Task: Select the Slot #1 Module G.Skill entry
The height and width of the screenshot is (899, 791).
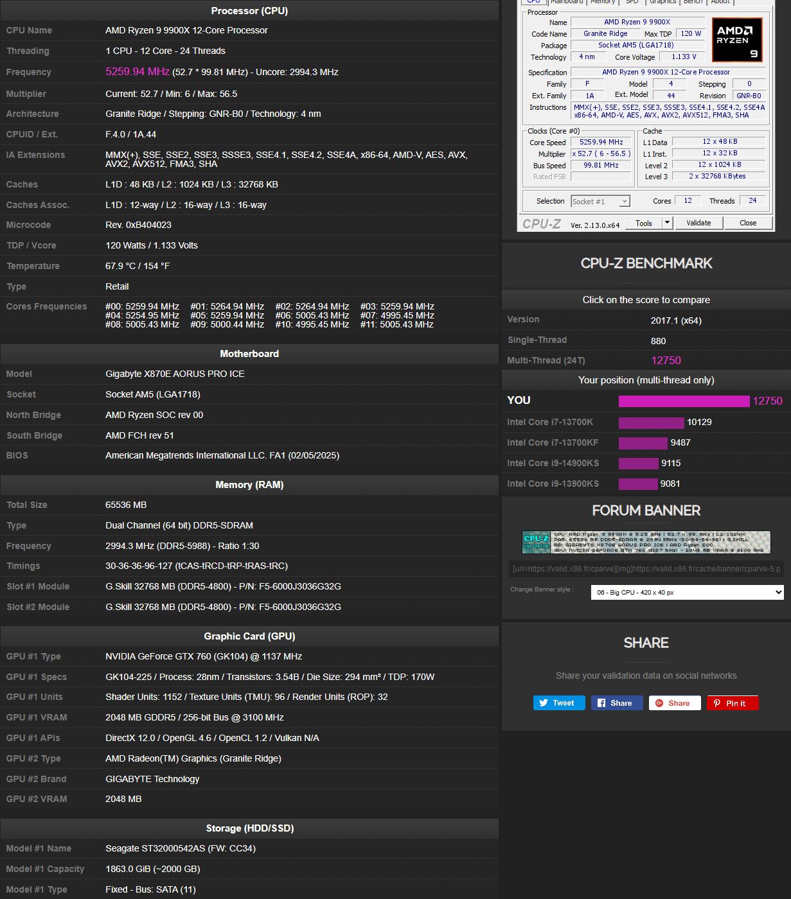Action: point(223,586)
